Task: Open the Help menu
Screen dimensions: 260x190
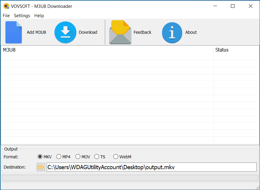Action: (x=39, y=16)
